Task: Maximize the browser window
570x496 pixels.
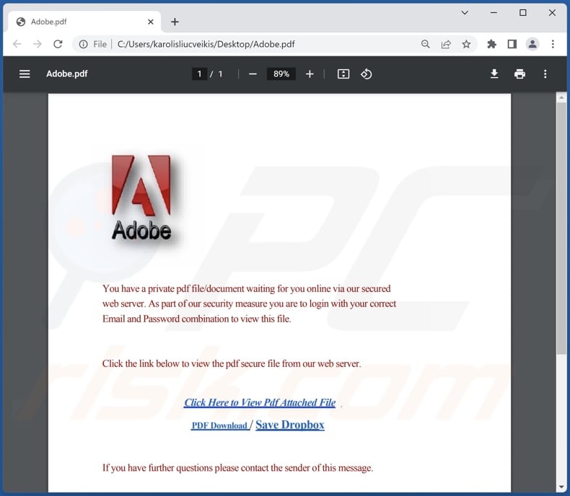Action: pos(523,13)
